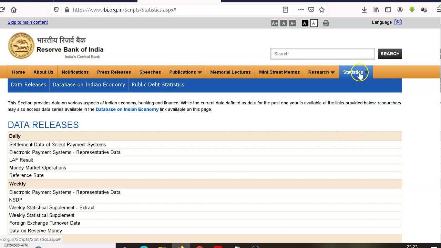
Task: Click the three-spheres extension icon
Action: pos(424,10)
